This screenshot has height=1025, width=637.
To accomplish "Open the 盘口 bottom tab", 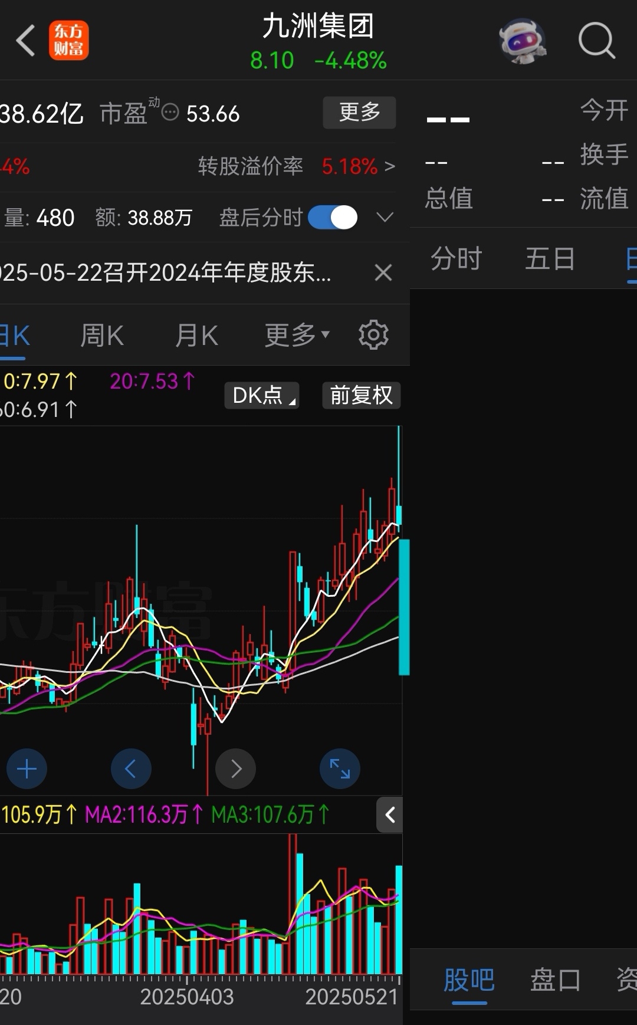I will (555, 980).
